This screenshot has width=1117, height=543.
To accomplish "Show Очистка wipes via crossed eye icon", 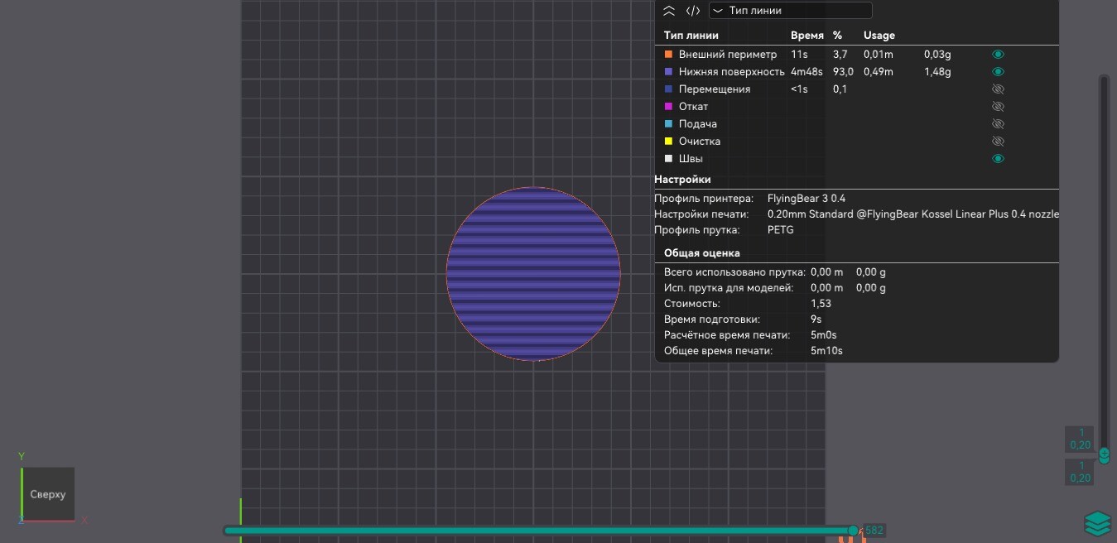I will tap(998, 142).
